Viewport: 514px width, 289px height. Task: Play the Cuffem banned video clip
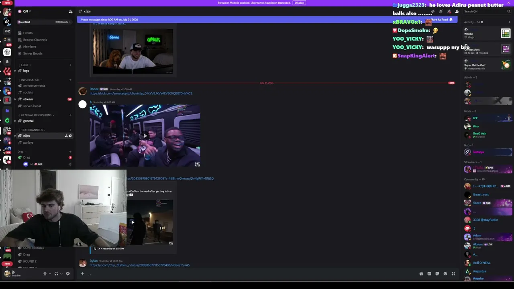[x=133, y=222]
